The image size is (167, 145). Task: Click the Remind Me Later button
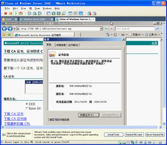click(134, 135)
